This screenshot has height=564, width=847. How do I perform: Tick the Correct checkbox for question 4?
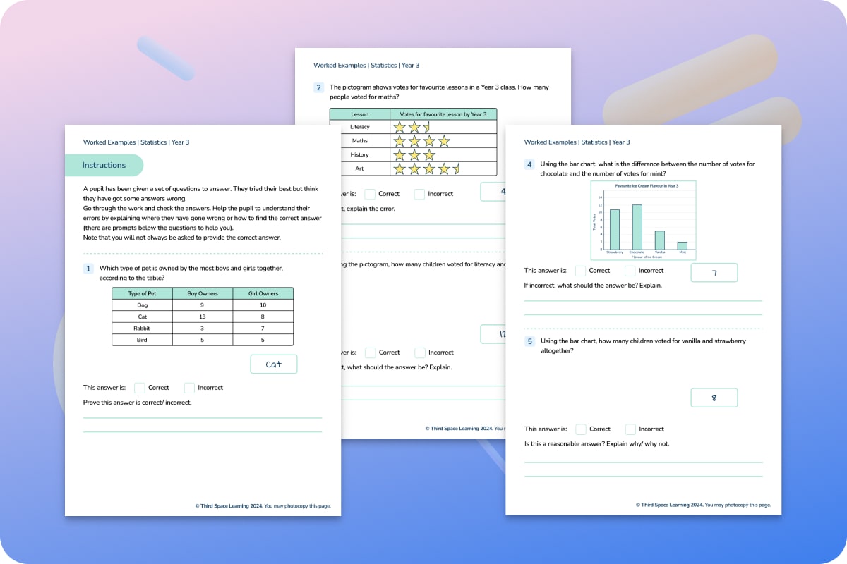pyautogui.click(x=580, y=271)
